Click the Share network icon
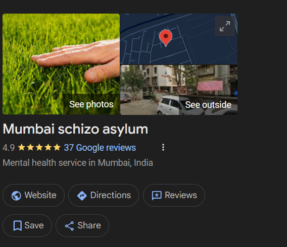Viewport: 287px width, 247px height. [70, 226]
